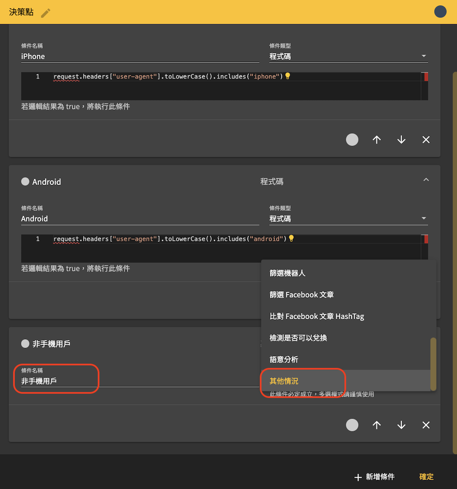Click the color circle in the 非手機用戶 card footer
The image size is (457, 489).
click(x=352, y=425)
